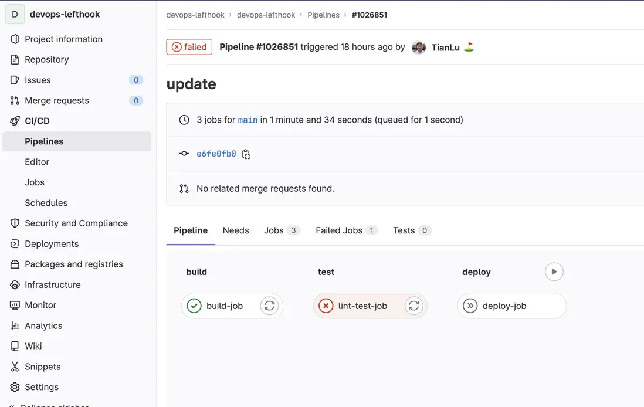Retry the failed lint-test-job

(x=413, y=306)
